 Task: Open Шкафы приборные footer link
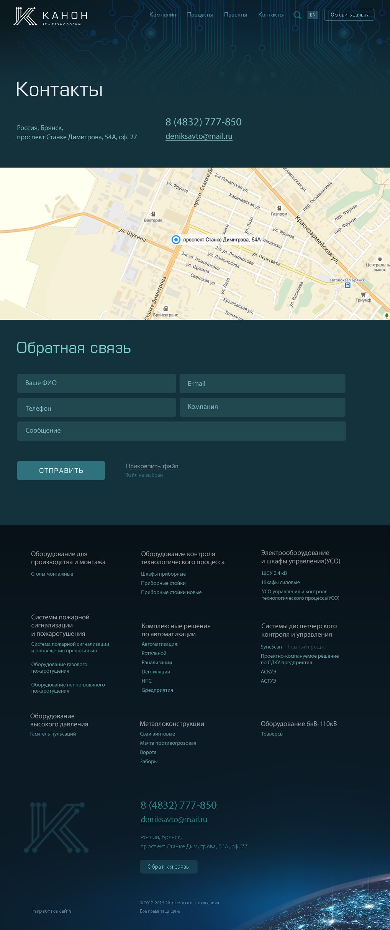coord(163,574)
